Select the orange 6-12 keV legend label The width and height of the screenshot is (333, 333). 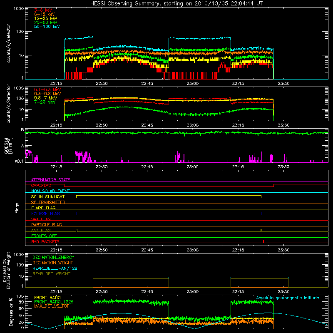point(45,14)
